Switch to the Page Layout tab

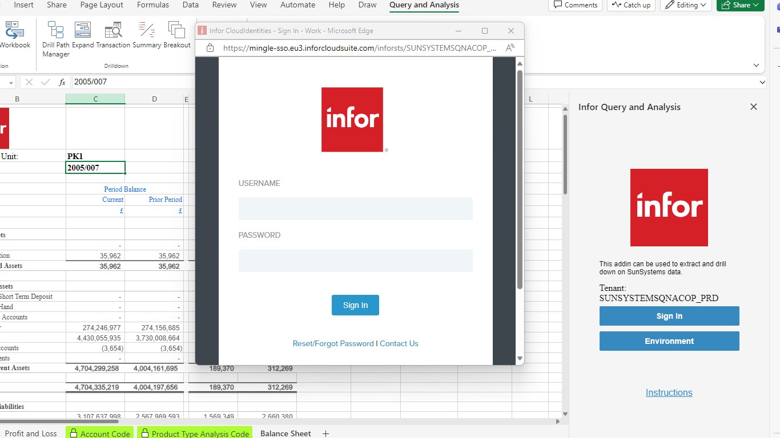coord(102,5)
